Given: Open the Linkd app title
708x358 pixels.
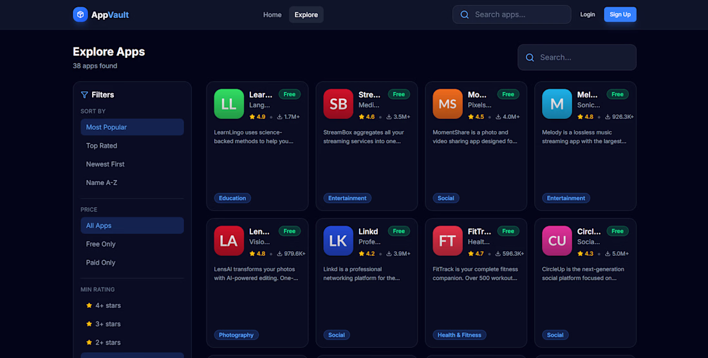Looking at the screenshot, I should [368, 231].
